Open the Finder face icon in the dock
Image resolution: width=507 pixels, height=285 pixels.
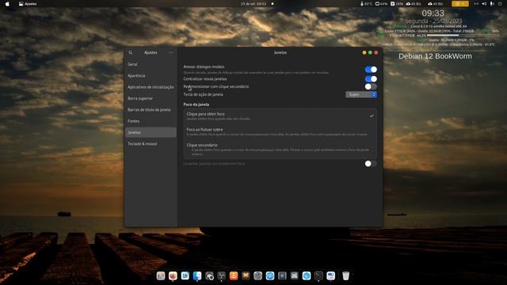tap(197, 275)
